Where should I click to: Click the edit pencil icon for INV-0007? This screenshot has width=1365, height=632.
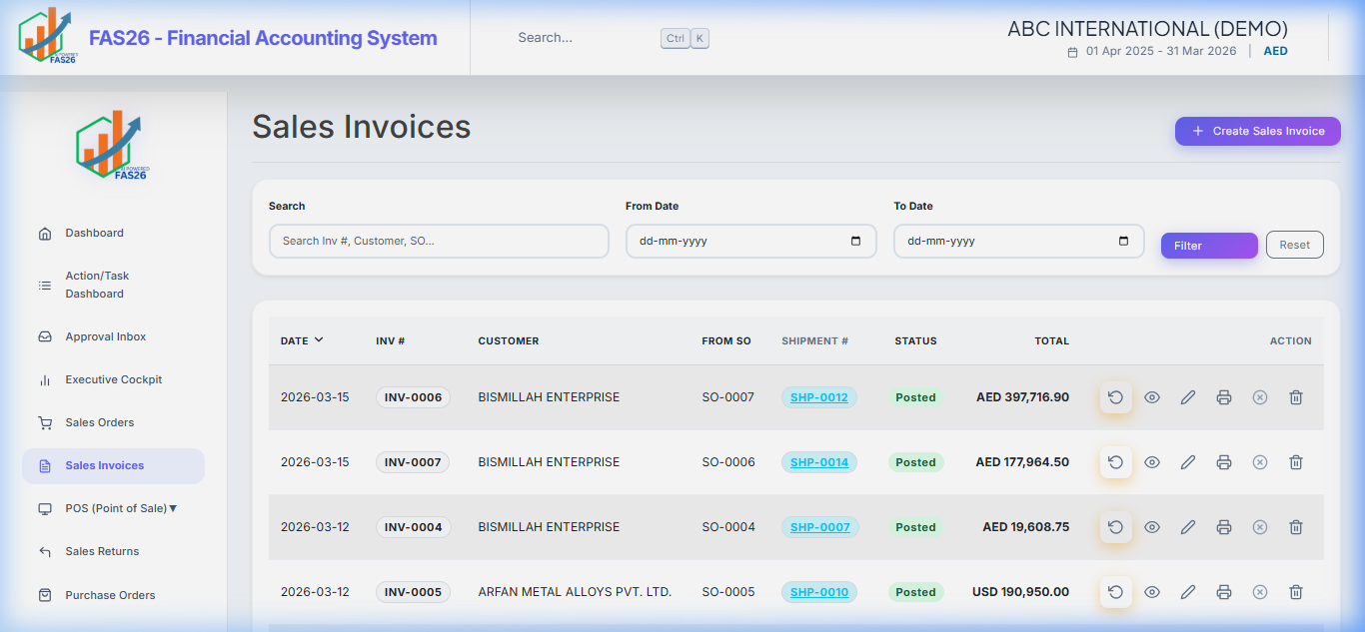(1188, 462)
